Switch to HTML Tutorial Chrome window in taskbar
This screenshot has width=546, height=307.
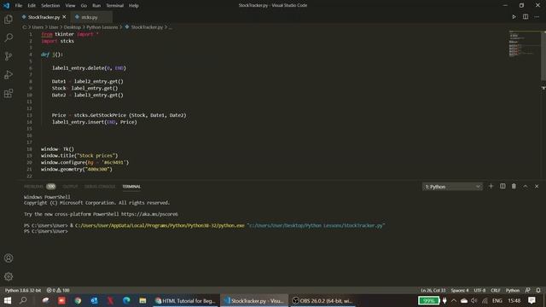(186, 300)
